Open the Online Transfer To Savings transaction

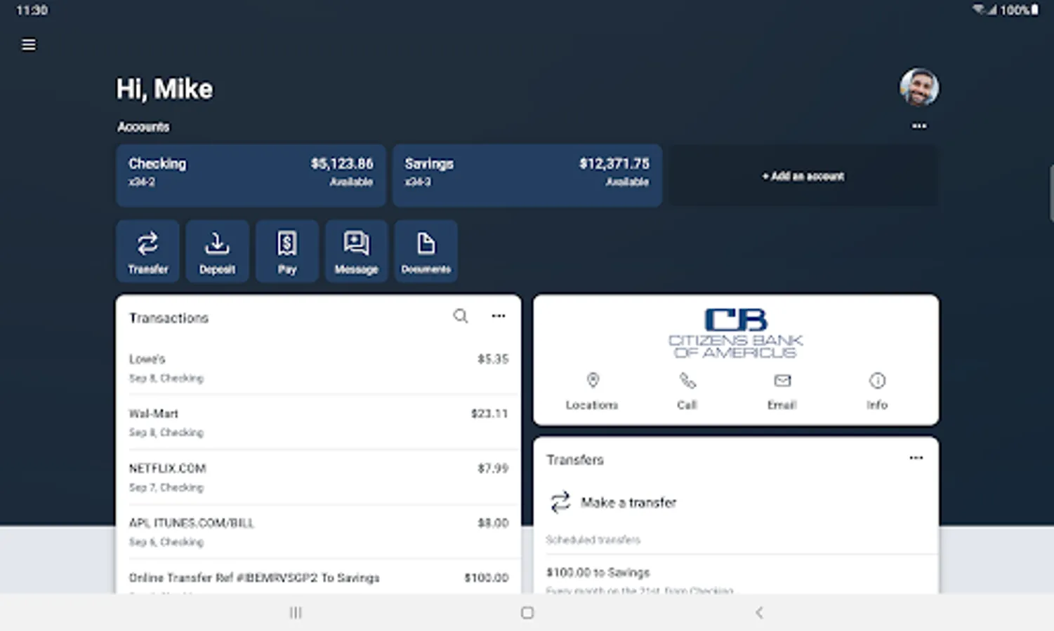[318, 578]
